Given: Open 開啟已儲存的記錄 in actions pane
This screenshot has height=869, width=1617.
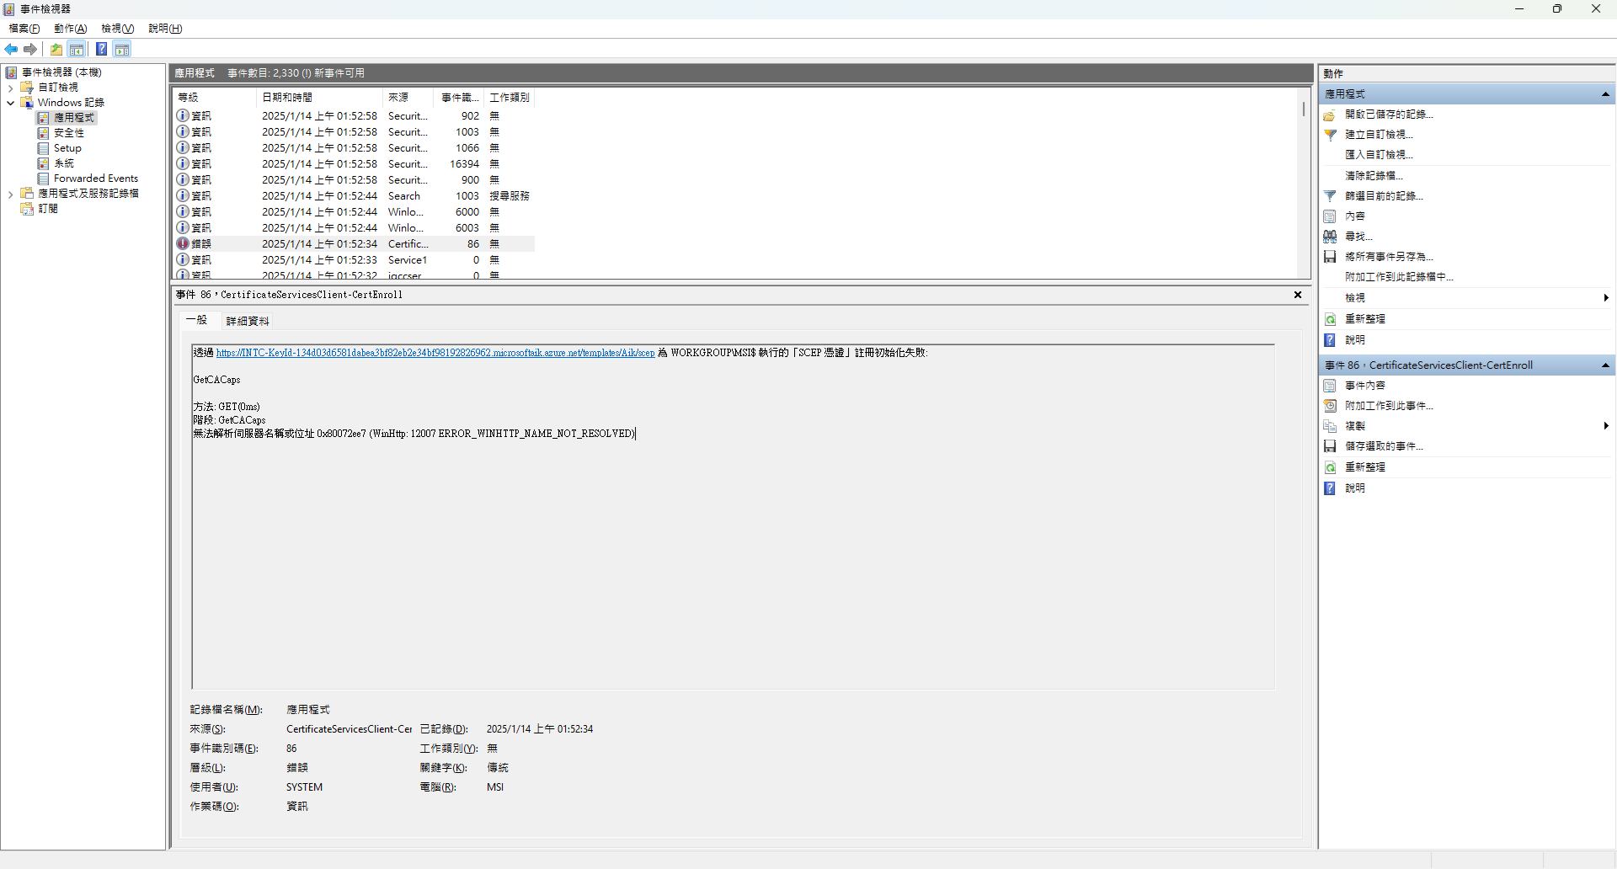Looking at the screenshot, I should (x=1388, y=115).
